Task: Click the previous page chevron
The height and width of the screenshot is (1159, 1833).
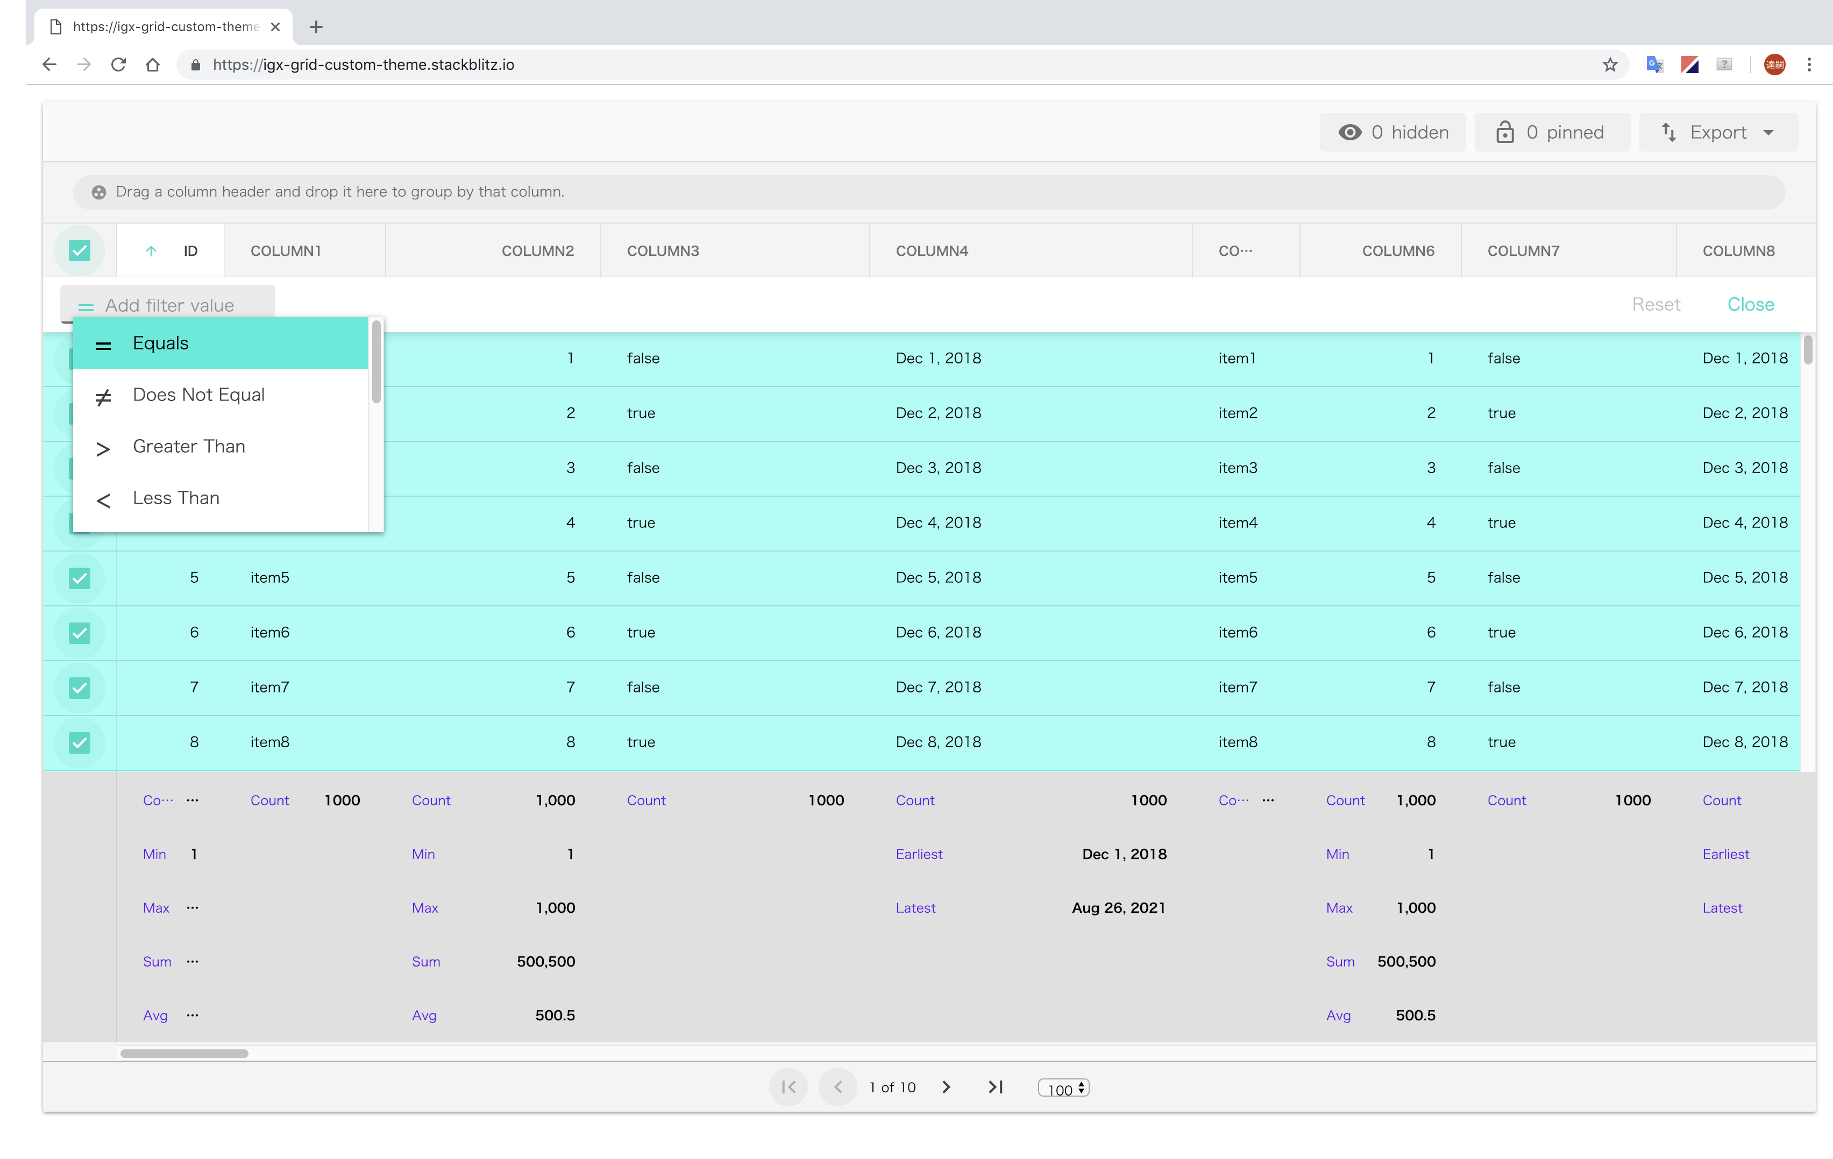Action: [838, 1087]
